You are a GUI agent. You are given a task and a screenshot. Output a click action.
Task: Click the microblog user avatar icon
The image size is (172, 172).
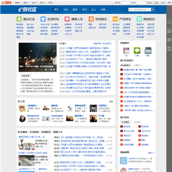pos(123,161)
